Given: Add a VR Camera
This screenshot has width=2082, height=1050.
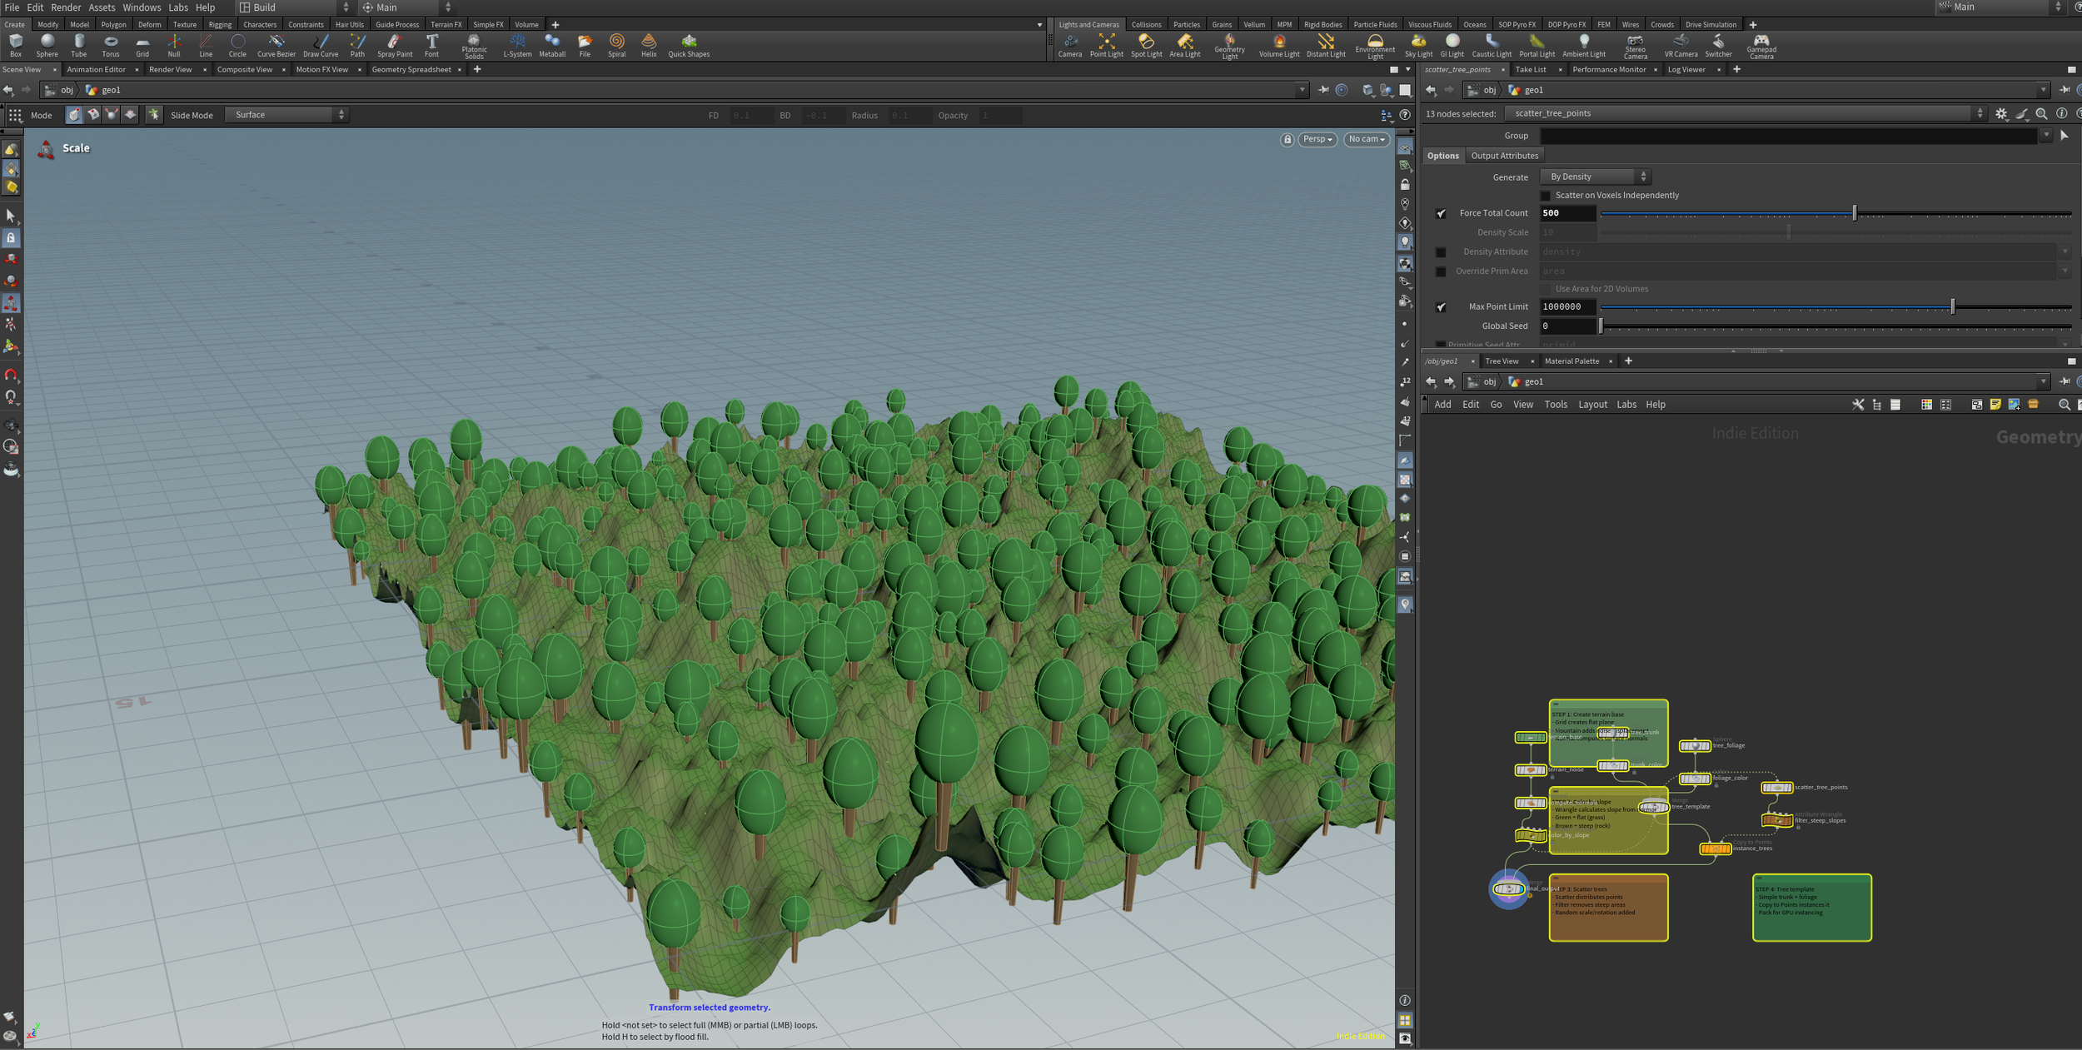Looking at the screenshot, I should [x=1681, y=46].
